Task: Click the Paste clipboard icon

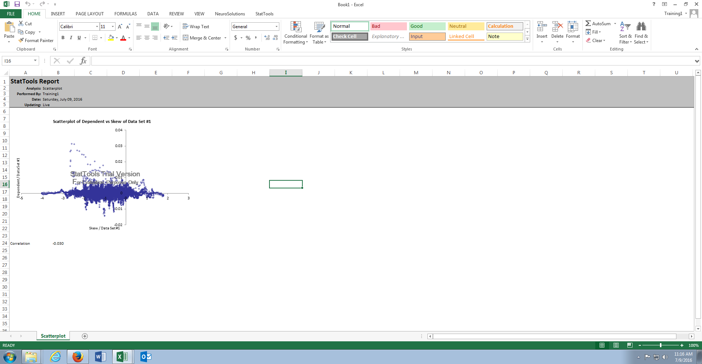Action: click(9, 27)
